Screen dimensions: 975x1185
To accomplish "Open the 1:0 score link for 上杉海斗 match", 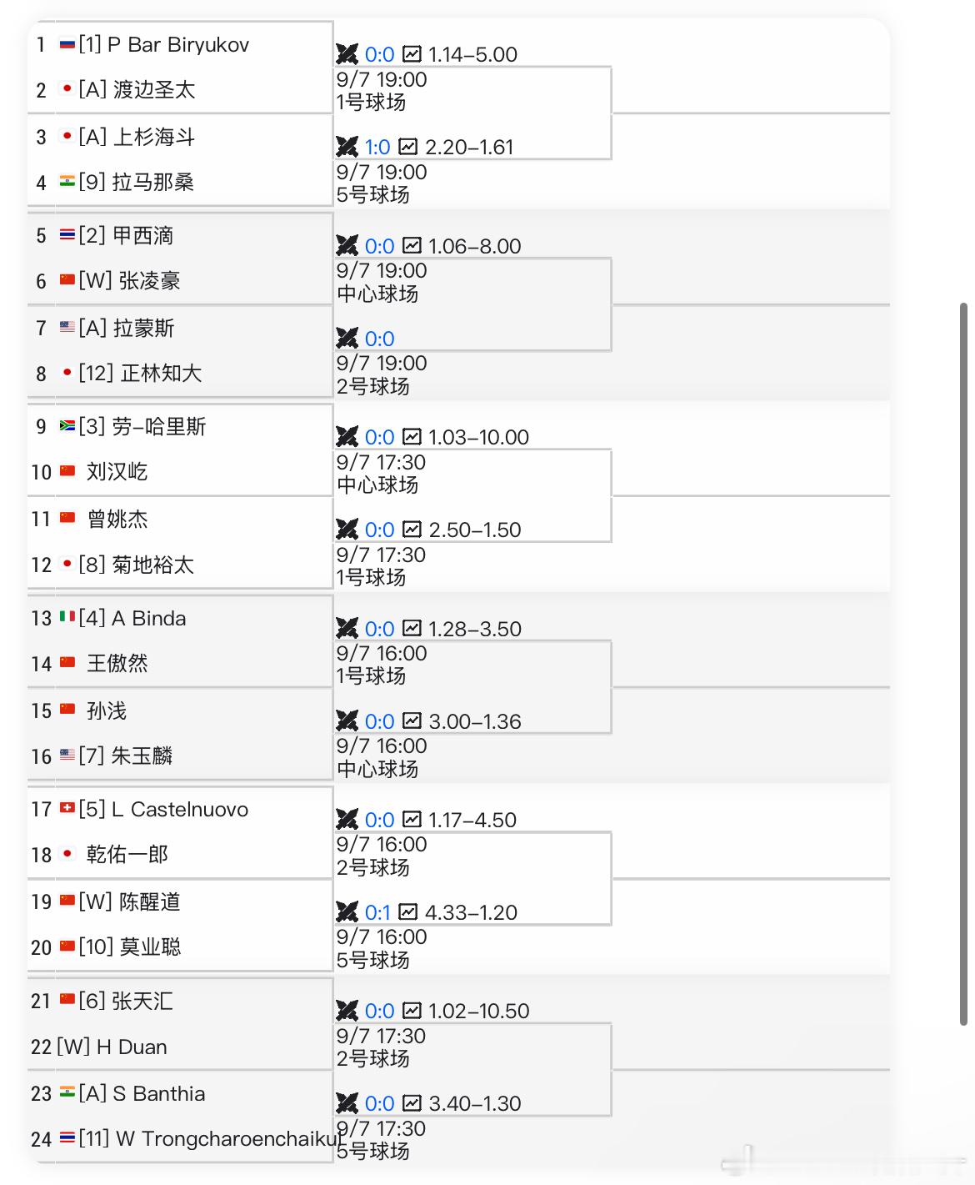I will 377,147.
